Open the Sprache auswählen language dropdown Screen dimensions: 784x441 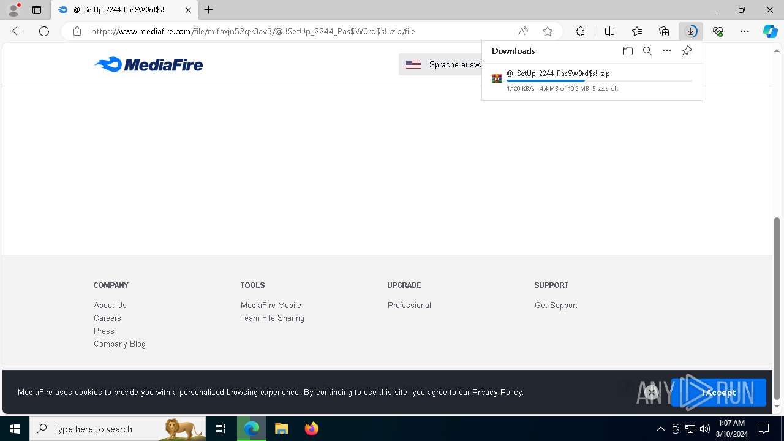click(440, 64)
